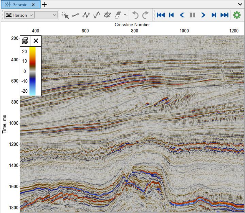Switch to the Seismic tab
The height and width of the screenshot is (213, 245).
coord(19,5)
